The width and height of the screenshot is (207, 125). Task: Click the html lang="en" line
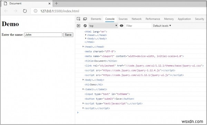pyautogui.click(x=96, y=32)
